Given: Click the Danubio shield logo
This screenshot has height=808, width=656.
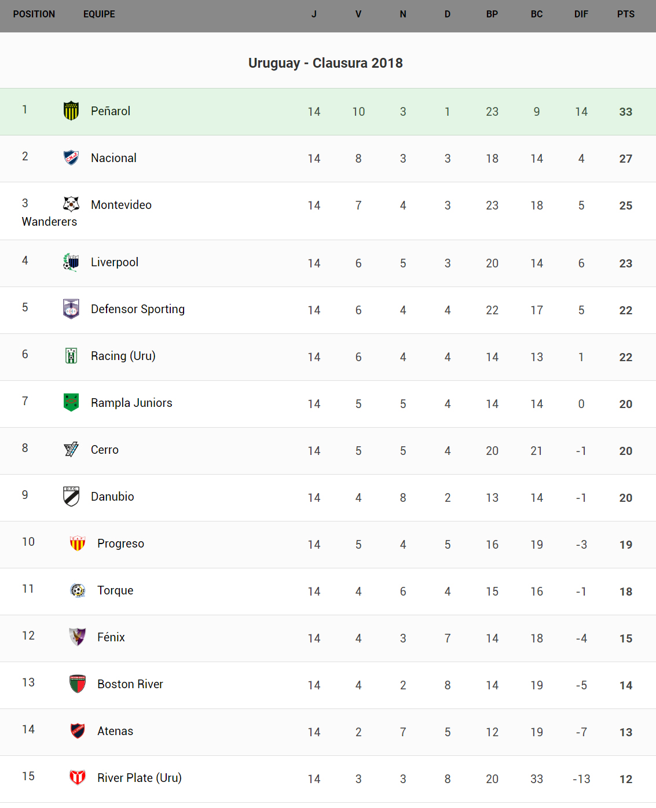Looking at the screenshot, I should 71,496.
